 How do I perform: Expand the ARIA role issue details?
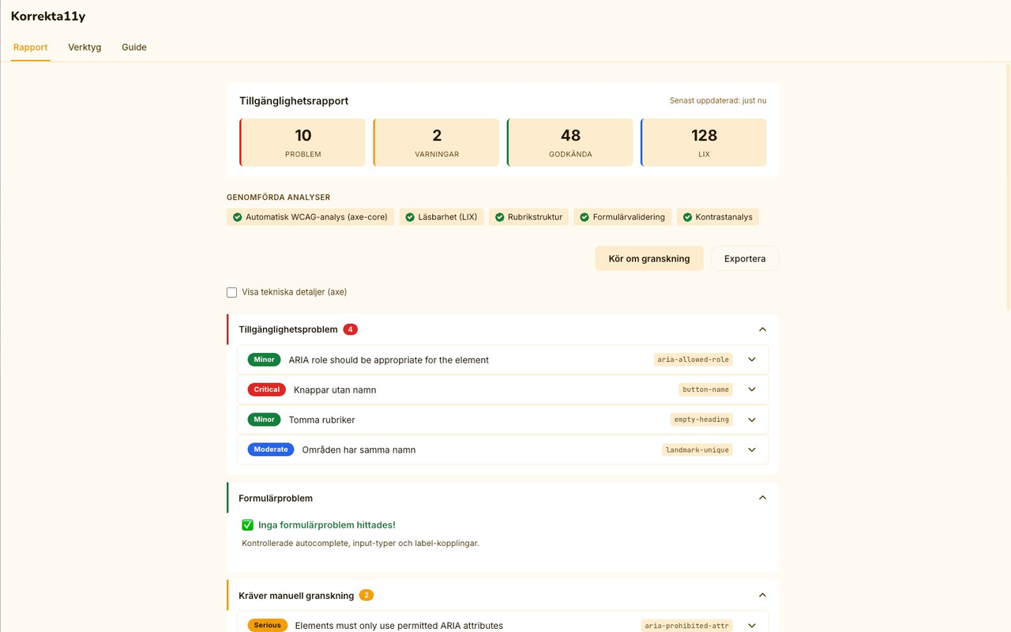pyautogui.click(x=751, y=359)
